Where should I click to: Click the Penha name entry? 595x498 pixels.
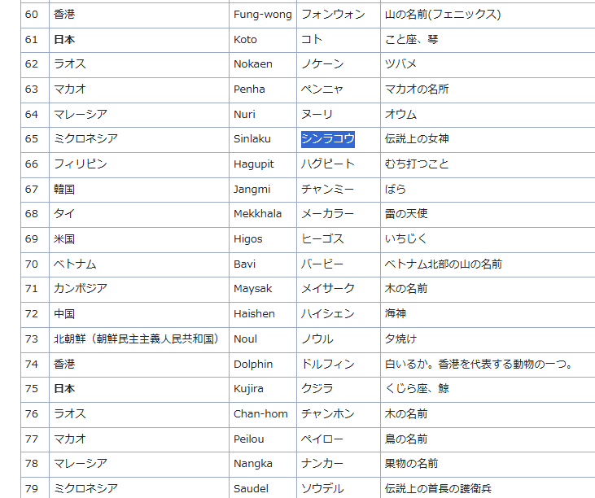(x=249, y=90)
